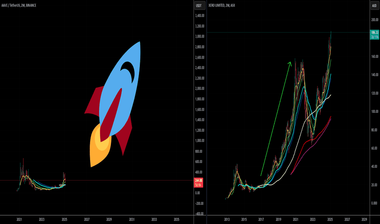Click 2029 on the XERO time axis
The image size is (380, 224).
click(x=364, y=220)
